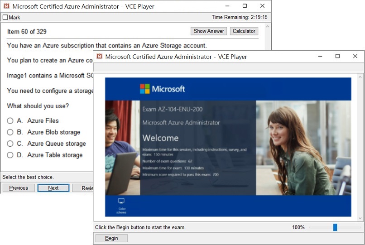Choose option B. Azure Blob storage
Screen dimensions: 365x245
[x=10, y=132]
